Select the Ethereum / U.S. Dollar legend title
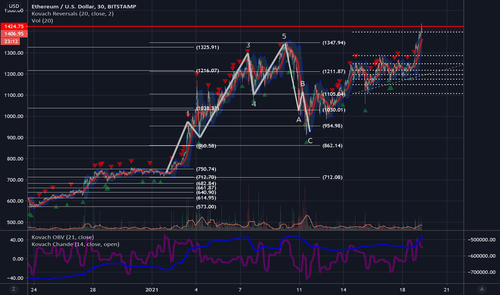The height and width of the screenshot is (295, 500). coord(84,6)
